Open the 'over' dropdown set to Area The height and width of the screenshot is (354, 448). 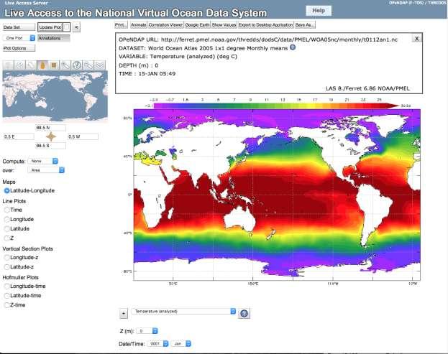[46, 170]
